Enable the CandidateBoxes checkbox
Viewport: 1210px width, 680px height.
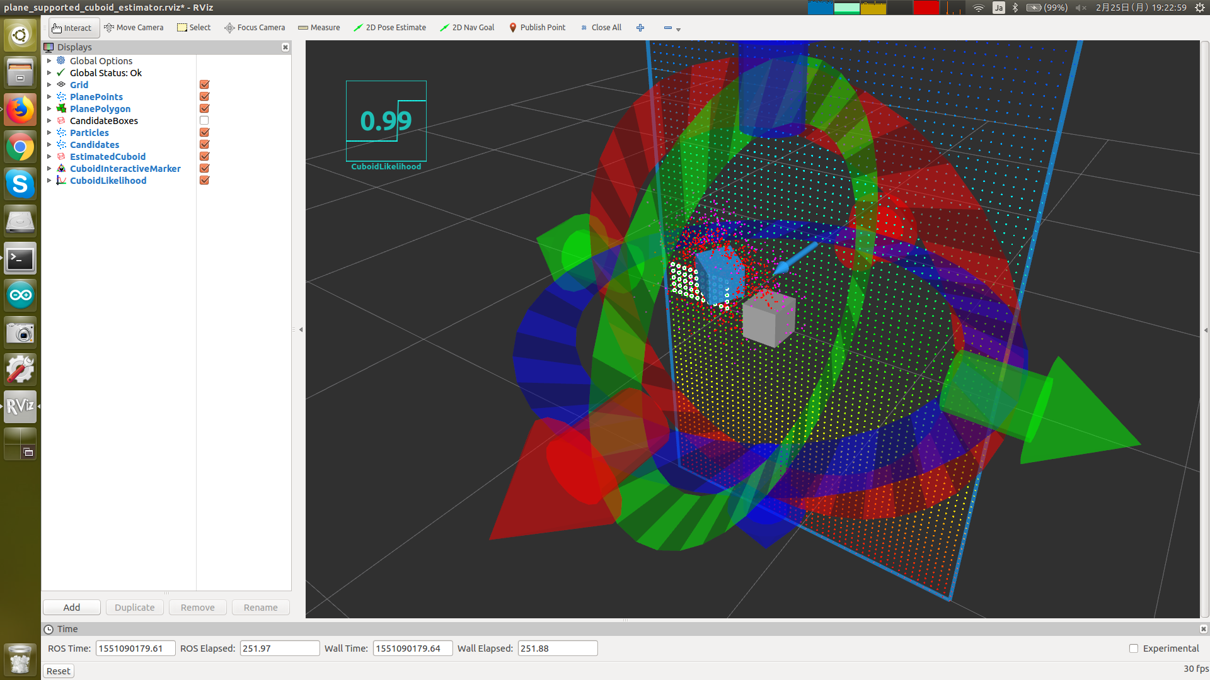coord(204,121)
